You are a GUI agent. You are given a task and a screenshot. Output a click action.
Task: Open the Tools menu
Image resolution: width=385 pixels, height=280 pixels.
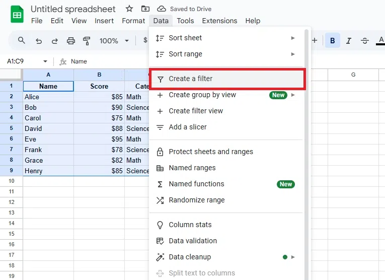[x=185, y=21]
